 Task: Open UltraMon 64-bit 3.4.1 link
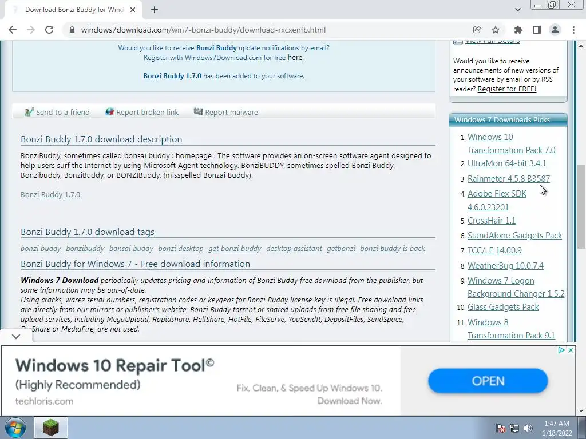[x=507, y=163]
